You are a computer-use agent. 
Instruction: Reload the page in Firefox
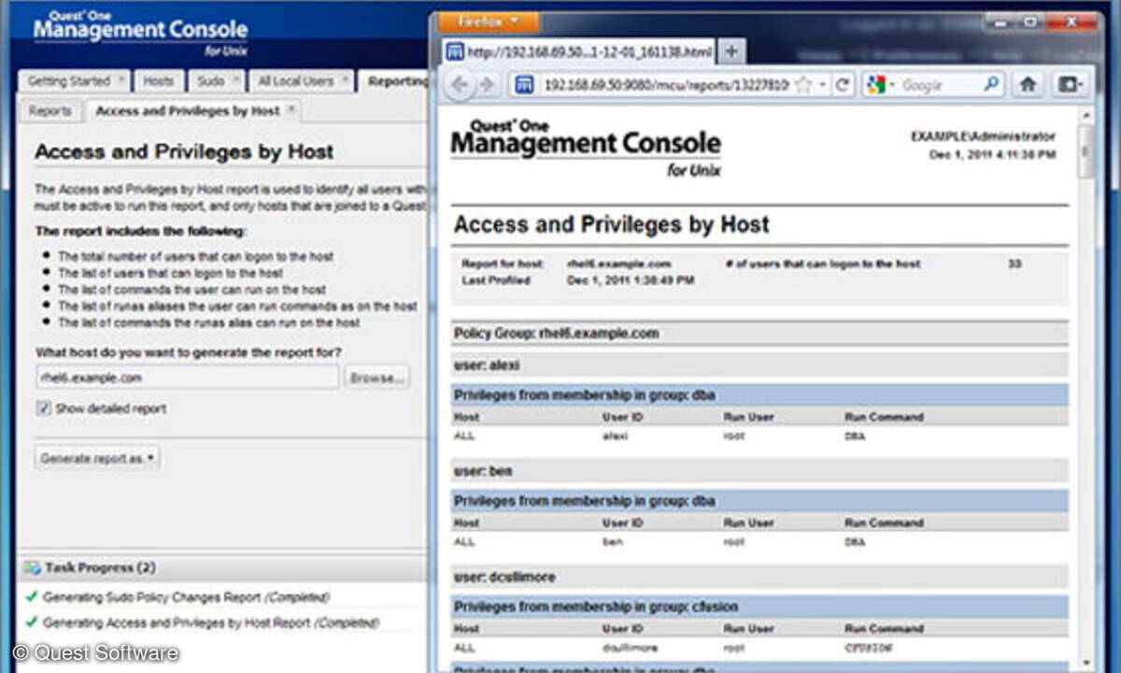[843, 85]
